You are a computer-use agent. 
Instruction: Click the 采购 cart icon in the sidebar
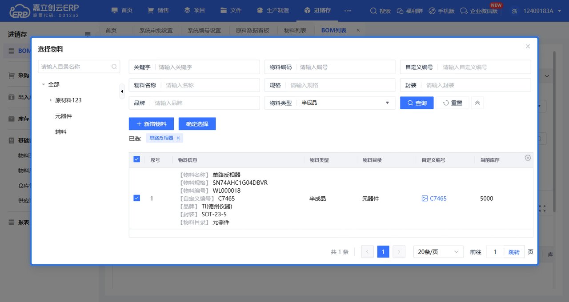12,75
